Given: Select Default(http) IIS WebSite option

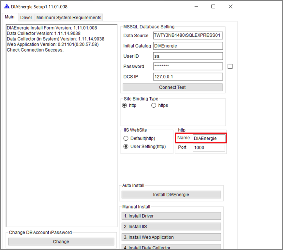Looking at the screenshot, I should (x=126, y=138).
